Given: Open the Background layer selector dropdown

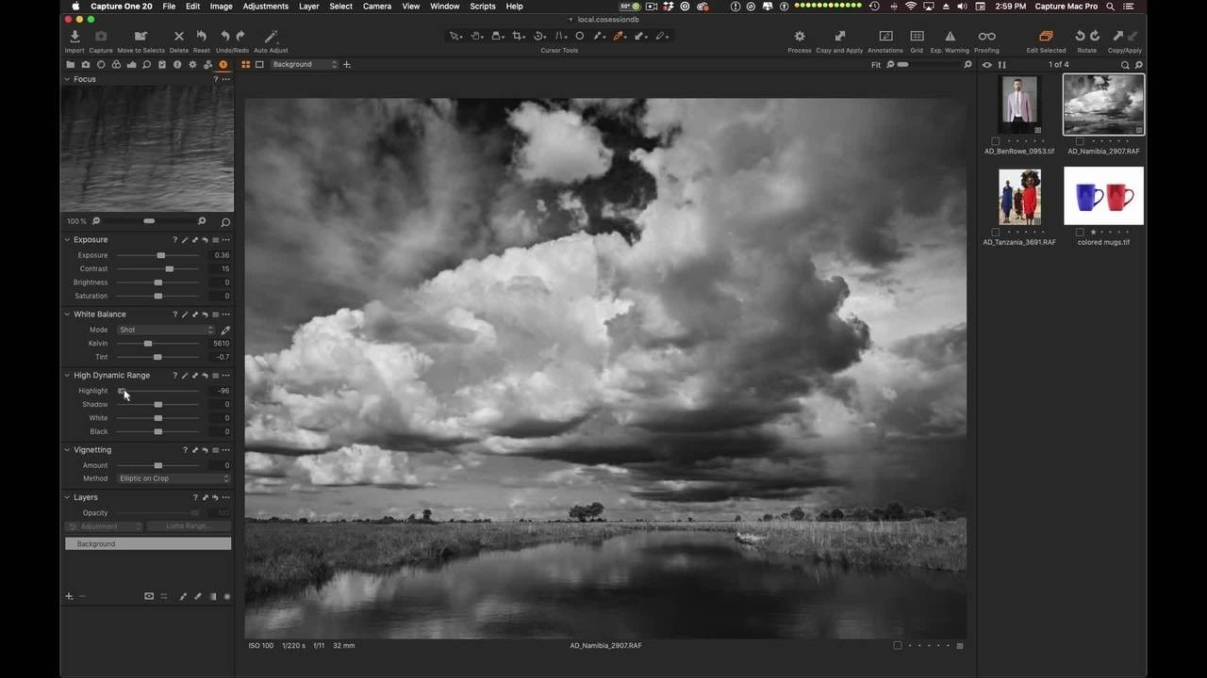Looking at the screenshot, I should [x=305, y=65].
